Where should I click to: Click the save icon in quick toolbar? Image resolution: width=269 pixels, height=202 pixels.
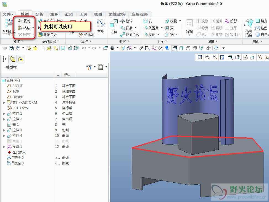click(63, 48)
